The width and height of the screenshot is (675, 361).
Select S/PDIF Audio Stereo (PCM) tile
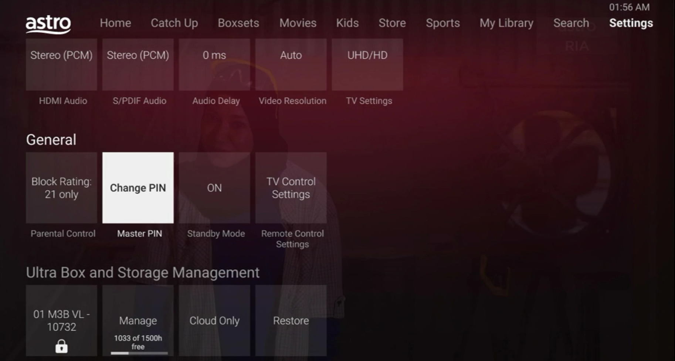click(138, 65)
